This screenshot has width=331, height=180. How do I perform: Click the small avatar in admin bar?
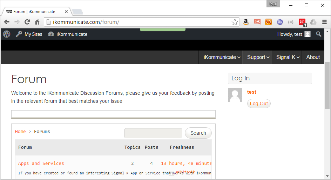tap(308, 34)
